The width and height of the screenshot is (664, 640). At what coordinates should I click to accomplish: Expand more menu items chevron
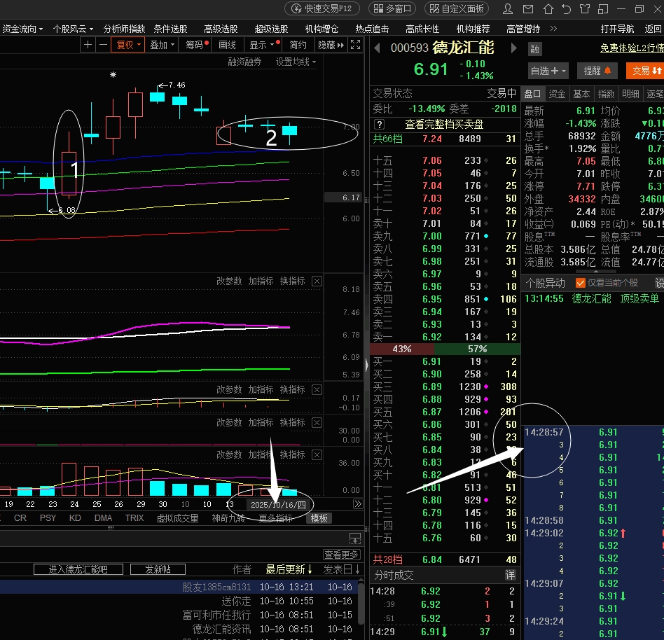point(553,29)
